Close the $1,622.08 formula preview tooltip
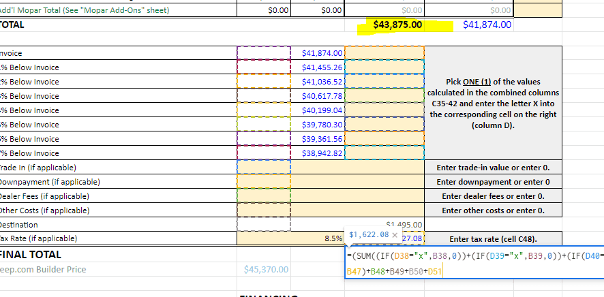 [x=395, y=235]
